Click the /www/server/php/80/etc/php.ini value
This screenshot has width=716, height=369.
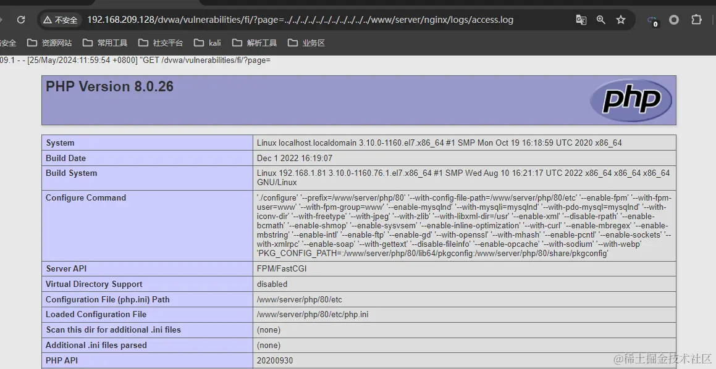point(313,314)
